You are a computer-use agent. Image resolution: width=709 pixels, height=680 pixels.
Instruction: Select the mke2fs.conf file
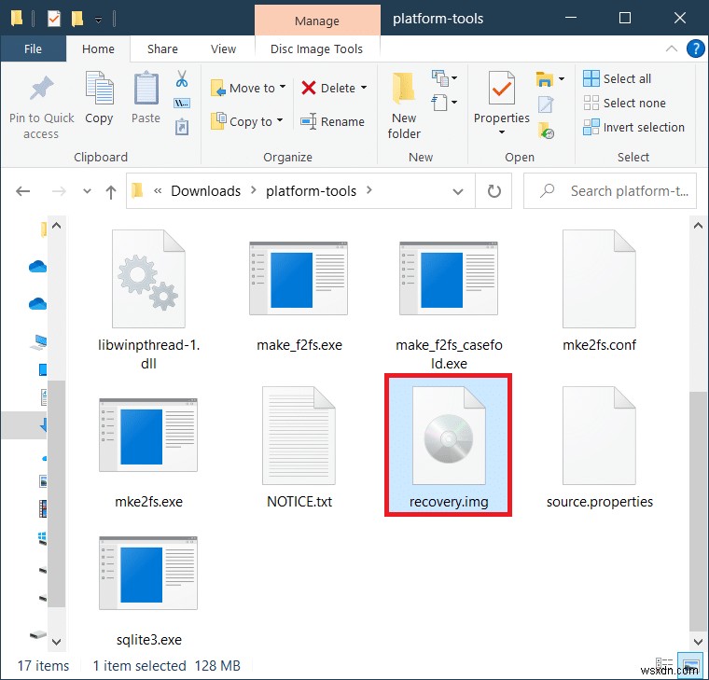pyautogui.click(x=599, y=291)
